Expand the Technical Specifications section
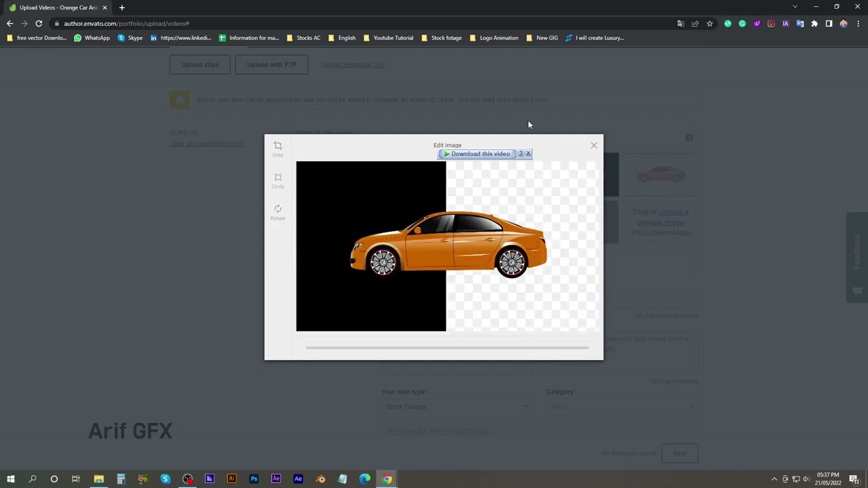This screenshot has width=868, height=488. (539, 431)
